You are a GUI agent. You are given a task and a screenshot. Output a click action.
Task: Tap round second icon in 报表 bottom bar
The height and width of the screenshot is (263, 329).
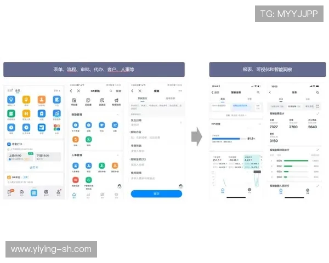308,191
